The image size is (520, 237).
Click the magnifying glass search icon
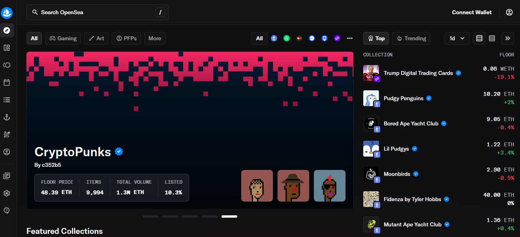35,12
